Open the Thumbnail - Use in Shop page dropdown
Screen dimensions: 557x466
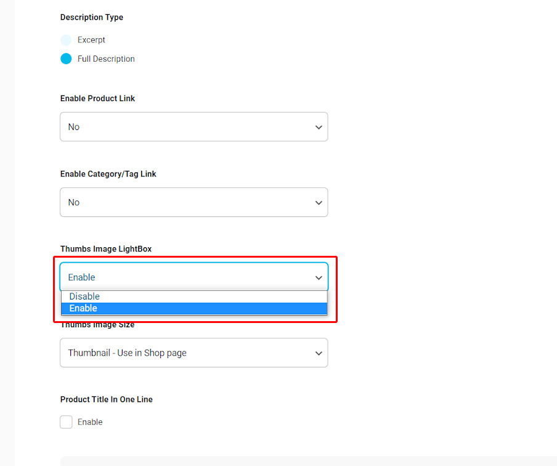pyautogui.click(x=185, y=353)
